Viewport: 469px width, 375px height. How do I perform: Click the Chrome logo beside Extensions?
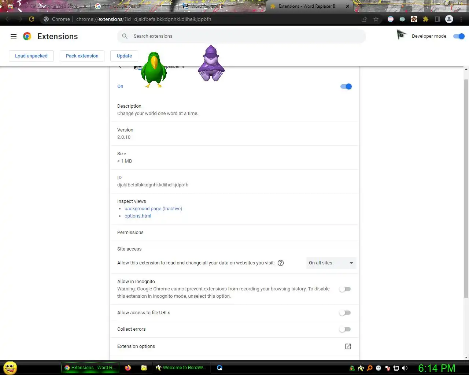point(27,36)
